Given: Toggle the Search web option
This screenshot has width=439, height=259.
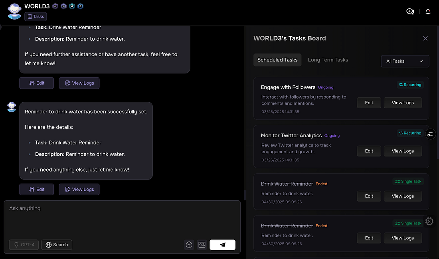Looking at the screenshot, I should (57, 245).
